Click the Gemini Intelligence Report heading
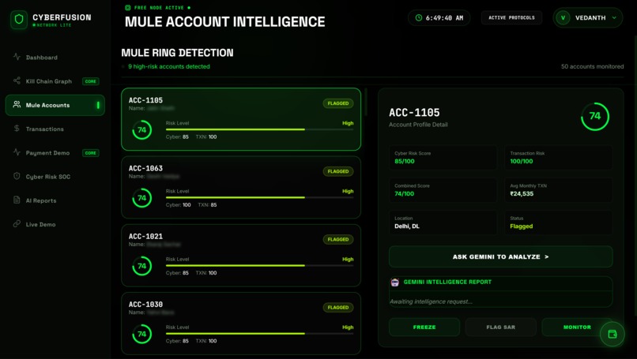Screen dimensions: 637x359 (x=447, y=282)
